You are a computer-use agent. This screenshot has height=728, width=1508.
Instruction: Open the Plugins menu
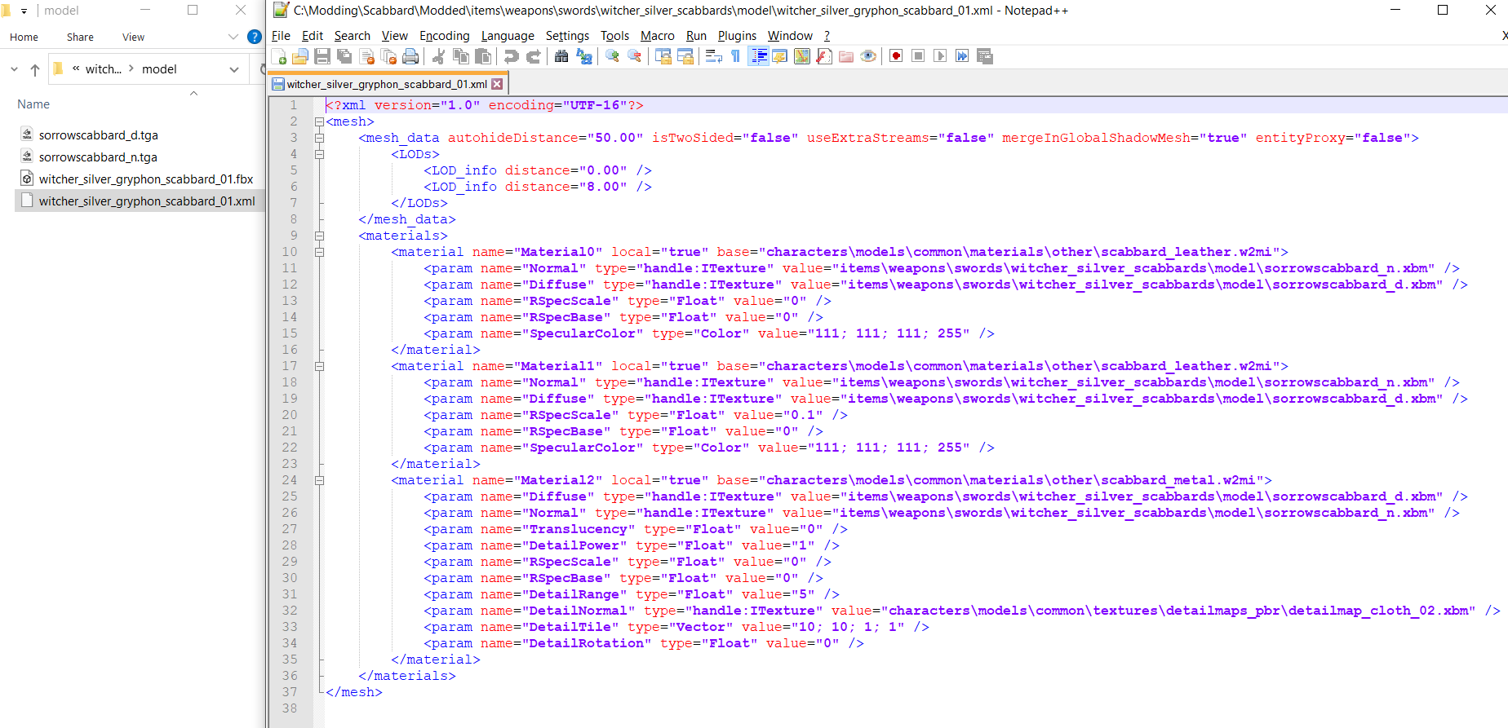[737, 36]
